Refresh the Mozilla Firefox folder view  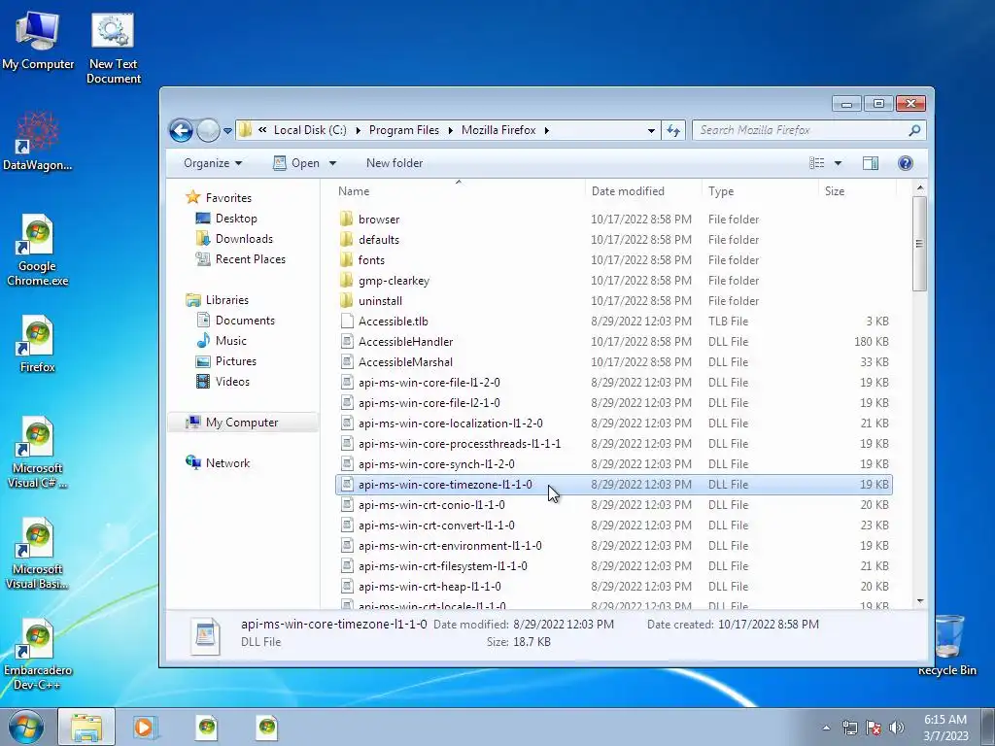(x=672, y=131)
